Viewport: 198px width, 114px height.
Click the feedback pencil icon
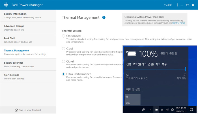(x=16, y=110)
